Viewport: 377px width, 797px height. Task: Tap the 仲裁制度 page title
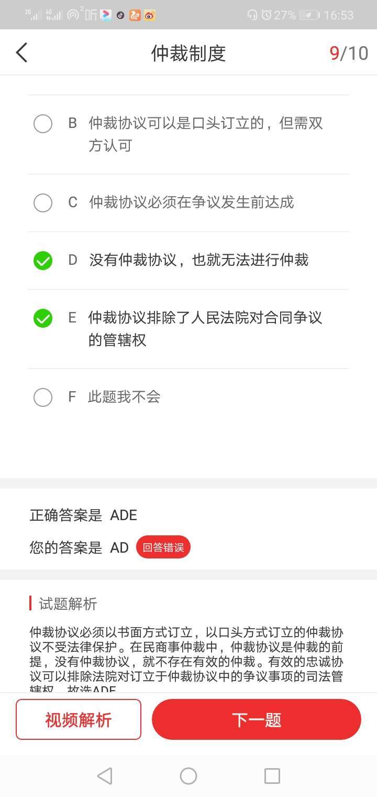coord(188,53)
